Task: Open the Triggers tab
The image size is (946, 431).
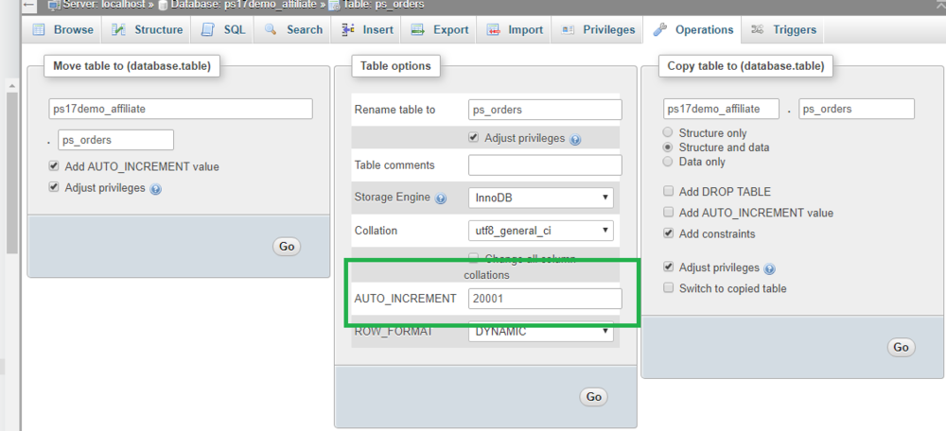Action: 783,29
